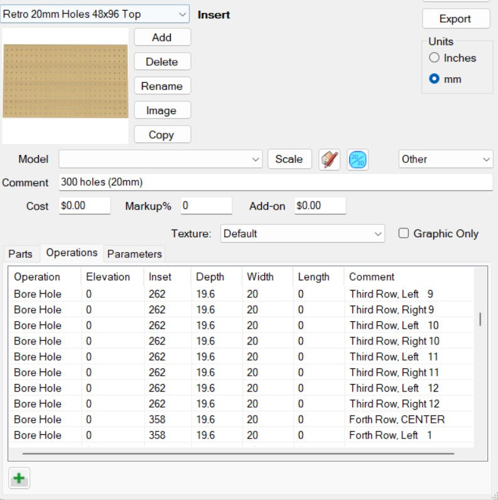The height and width of the screenshot is (500, 498).
Task: Select the Inches units radio button
Action: 434,58
